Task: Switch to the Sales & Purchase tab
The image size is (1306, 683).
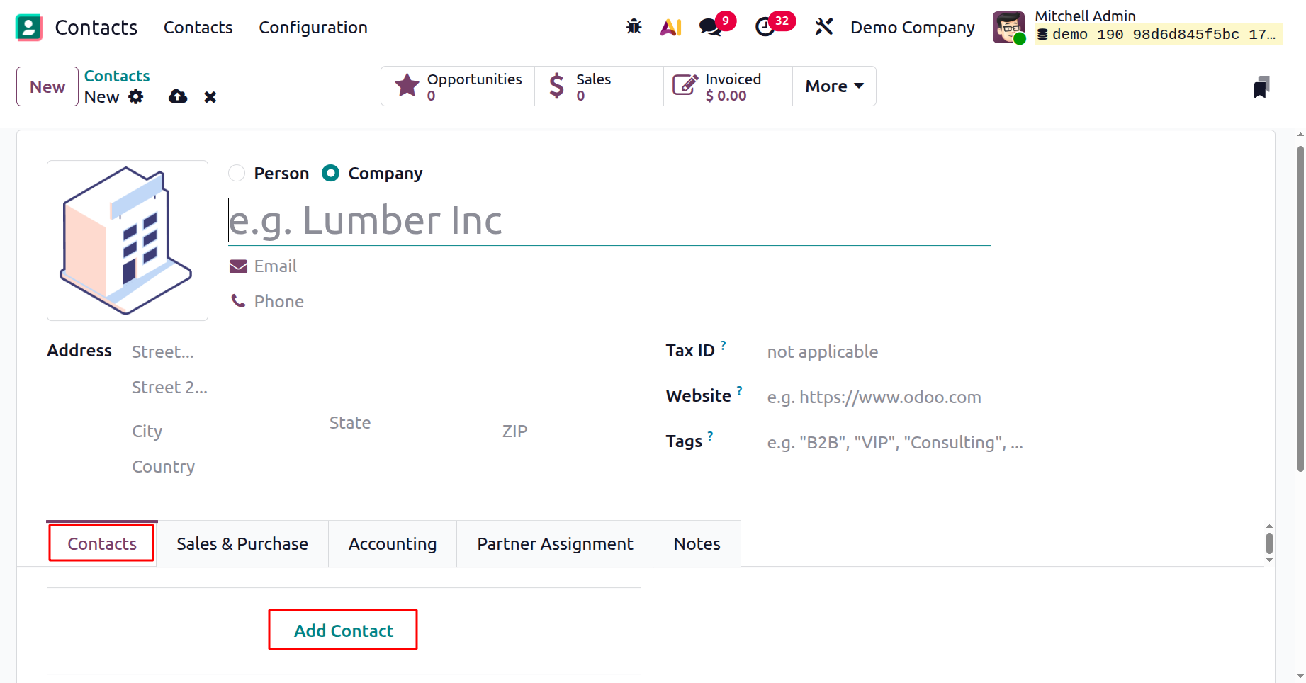Action: click(242, 544)
